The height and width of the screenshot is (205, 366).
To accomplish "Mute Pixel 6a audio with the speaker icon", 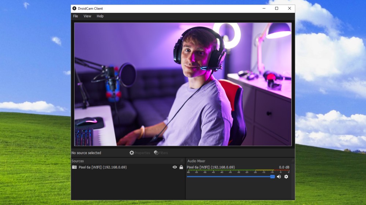I will [279, 177].
